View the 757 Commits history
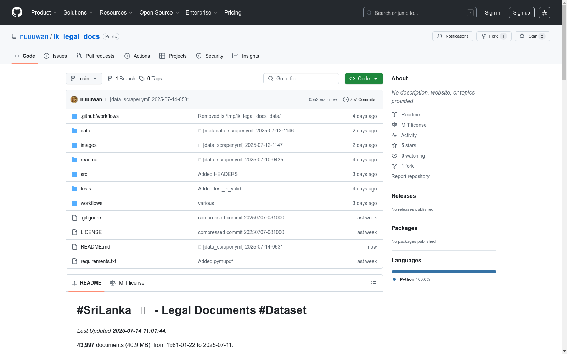The width and height of the screenshot is (567, 354). click(x=359, y=99)
